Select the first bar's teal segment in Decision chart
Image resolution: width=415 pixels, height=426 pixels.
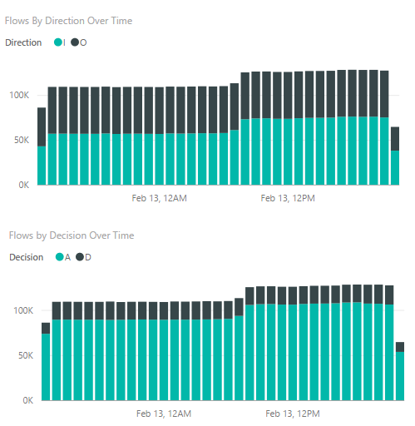46,367
